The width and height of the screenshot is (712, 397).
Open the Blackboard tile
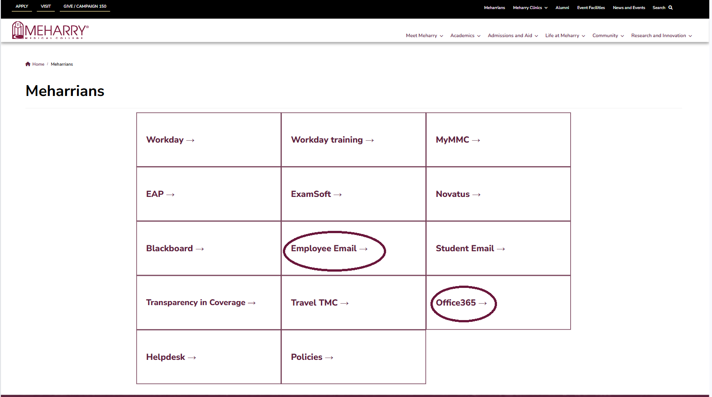[209, 249]
